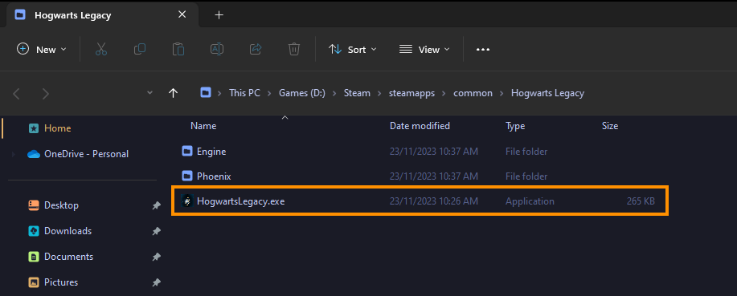
Task: Click the HogwartsLegacy.exe application icon
Action: [x=187, y=201]
